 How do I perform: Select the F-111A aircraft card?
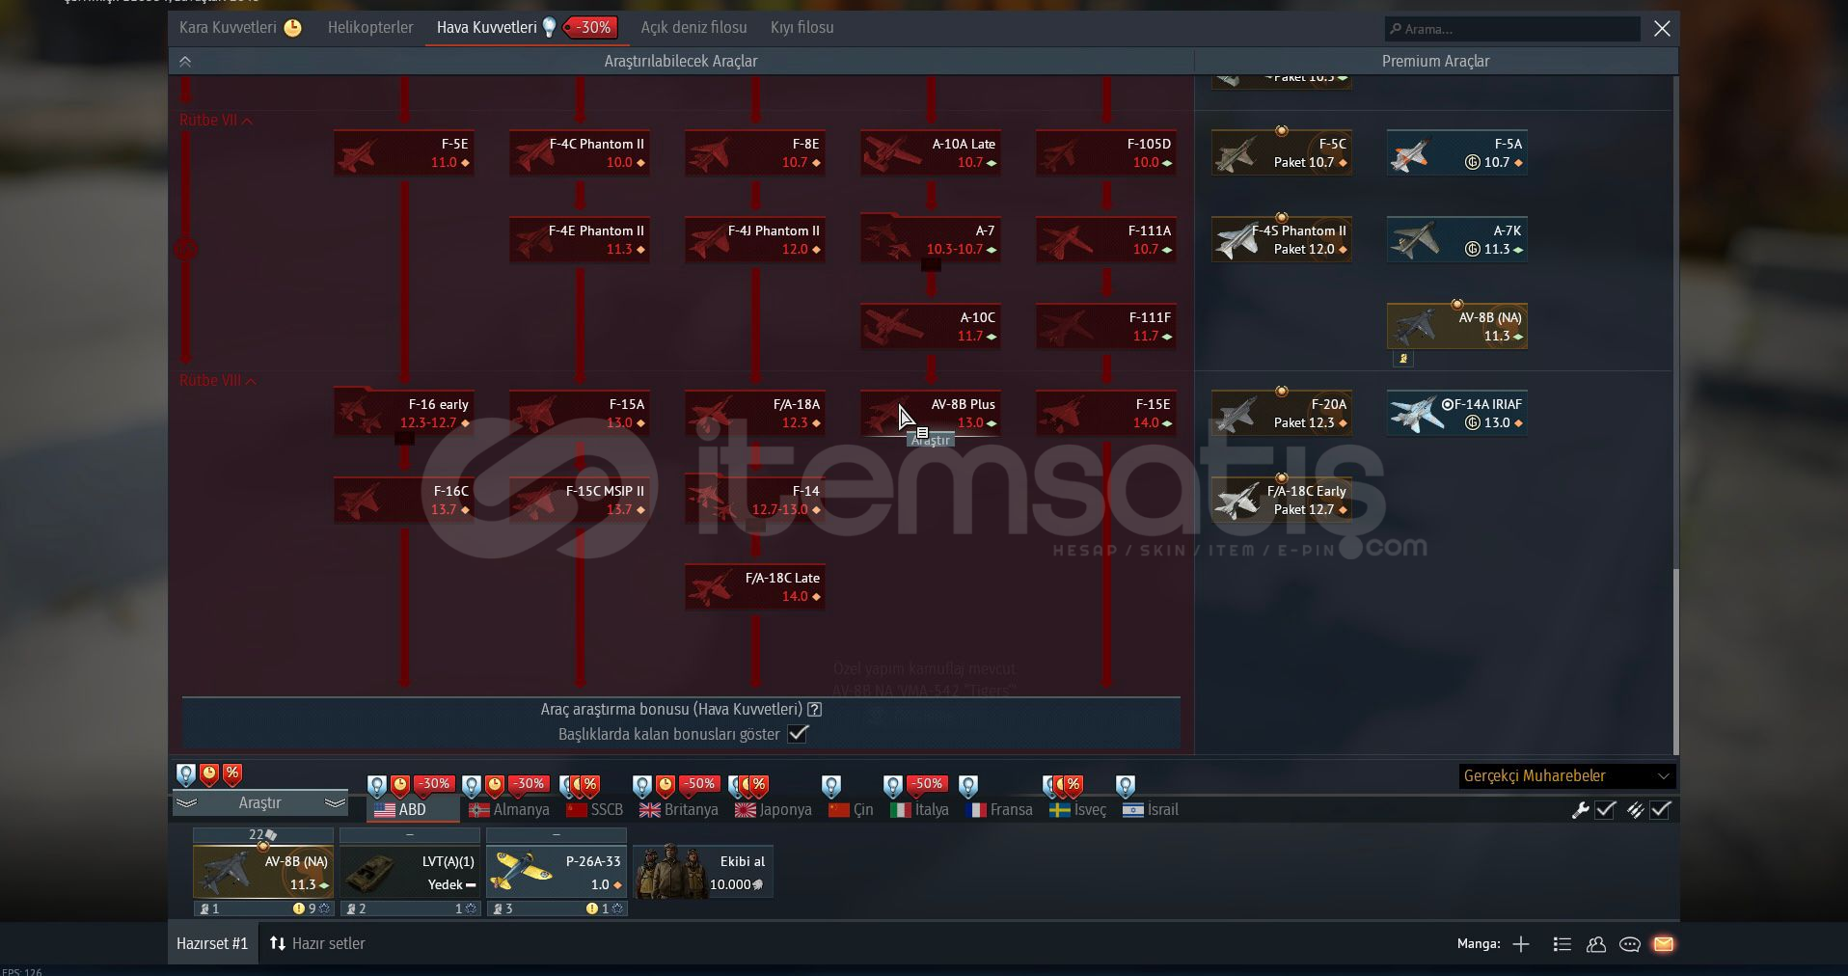(x=1106, y=240)
